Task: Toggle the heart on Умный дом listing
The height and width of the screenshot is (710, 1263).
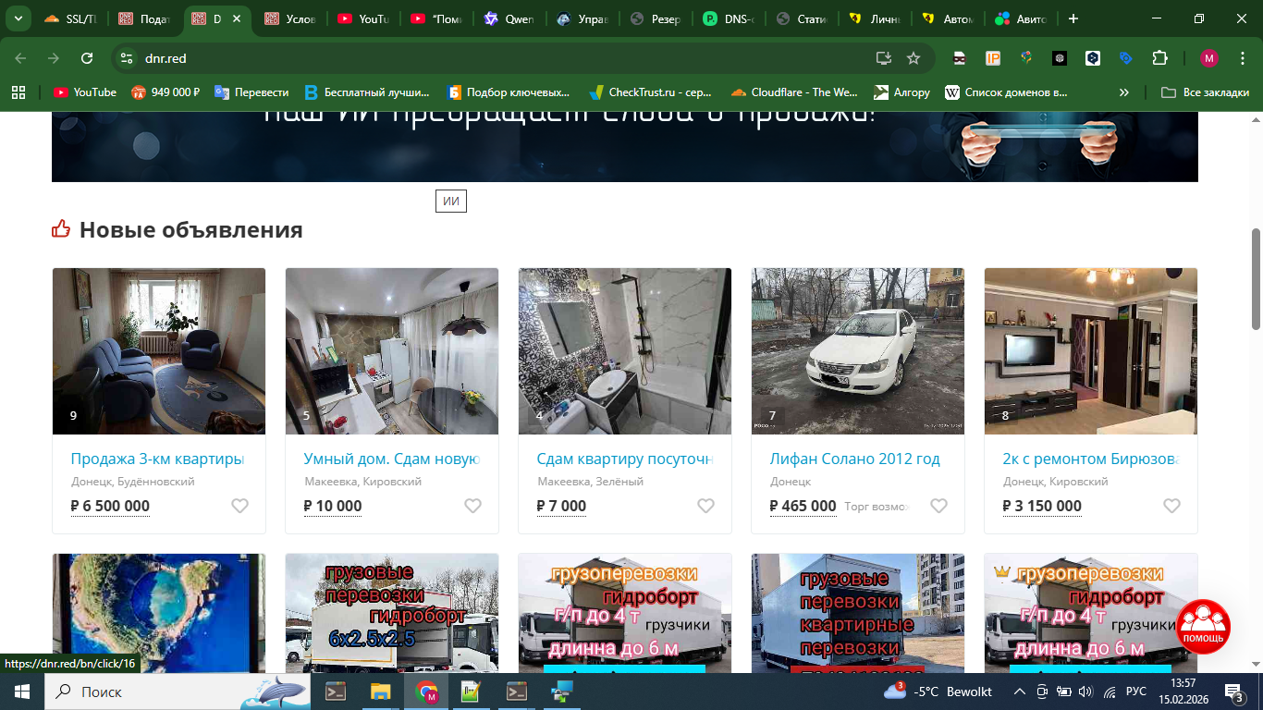Action: pyautogui.click(x=473, y=506)
